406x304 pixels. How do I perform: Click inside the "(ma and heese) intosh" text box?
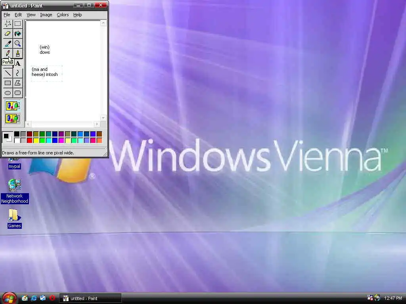(47, 74)
